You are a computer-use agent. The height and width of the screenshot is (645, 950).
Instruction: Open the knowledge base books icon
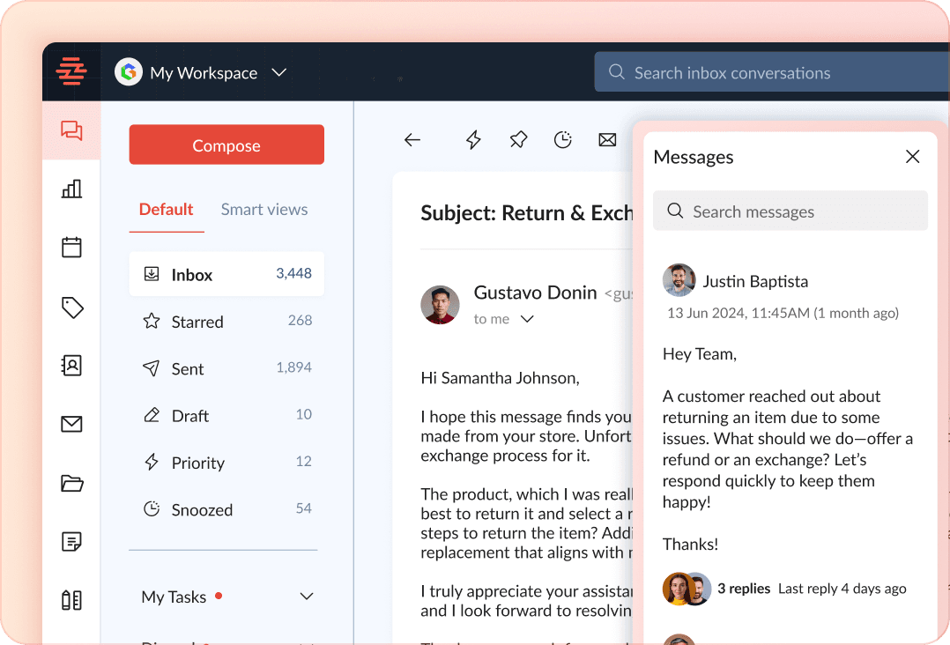tap(71, 599)
